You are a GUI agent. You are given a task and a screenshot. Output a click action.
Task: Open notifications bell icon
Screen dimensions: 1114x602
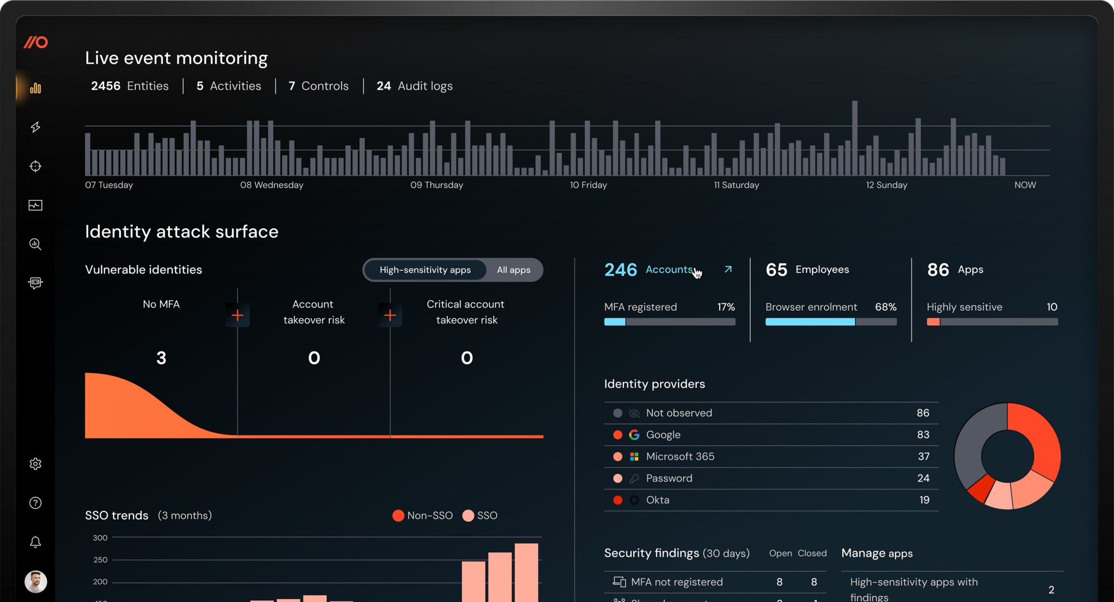[36, 542]
